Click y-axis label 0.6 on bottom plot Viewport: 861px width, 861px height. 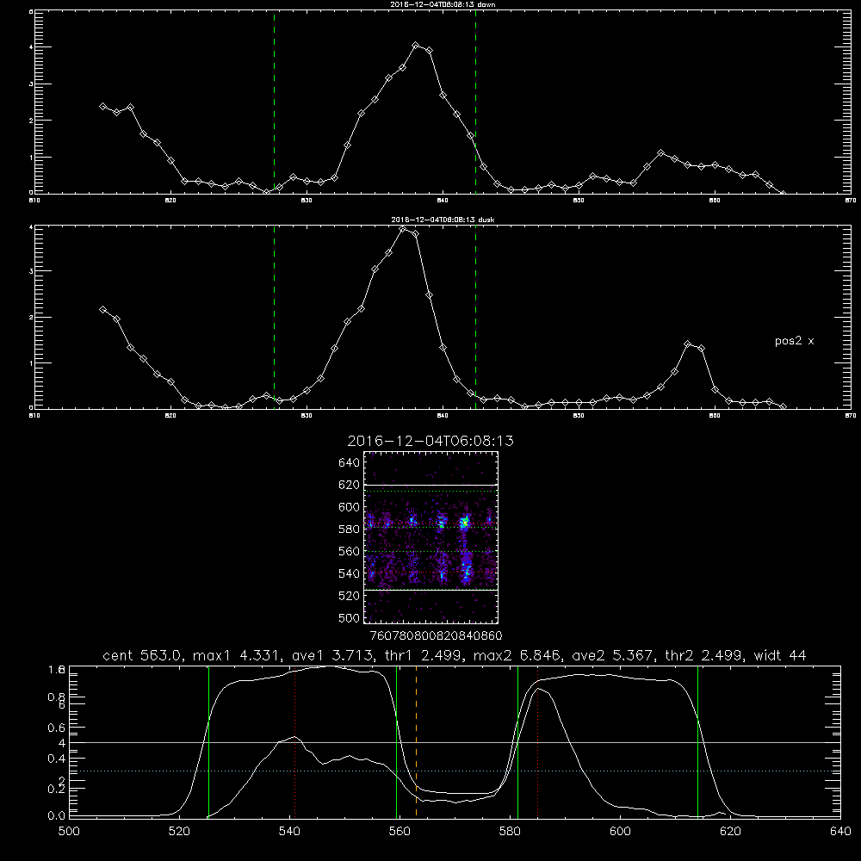57,728
